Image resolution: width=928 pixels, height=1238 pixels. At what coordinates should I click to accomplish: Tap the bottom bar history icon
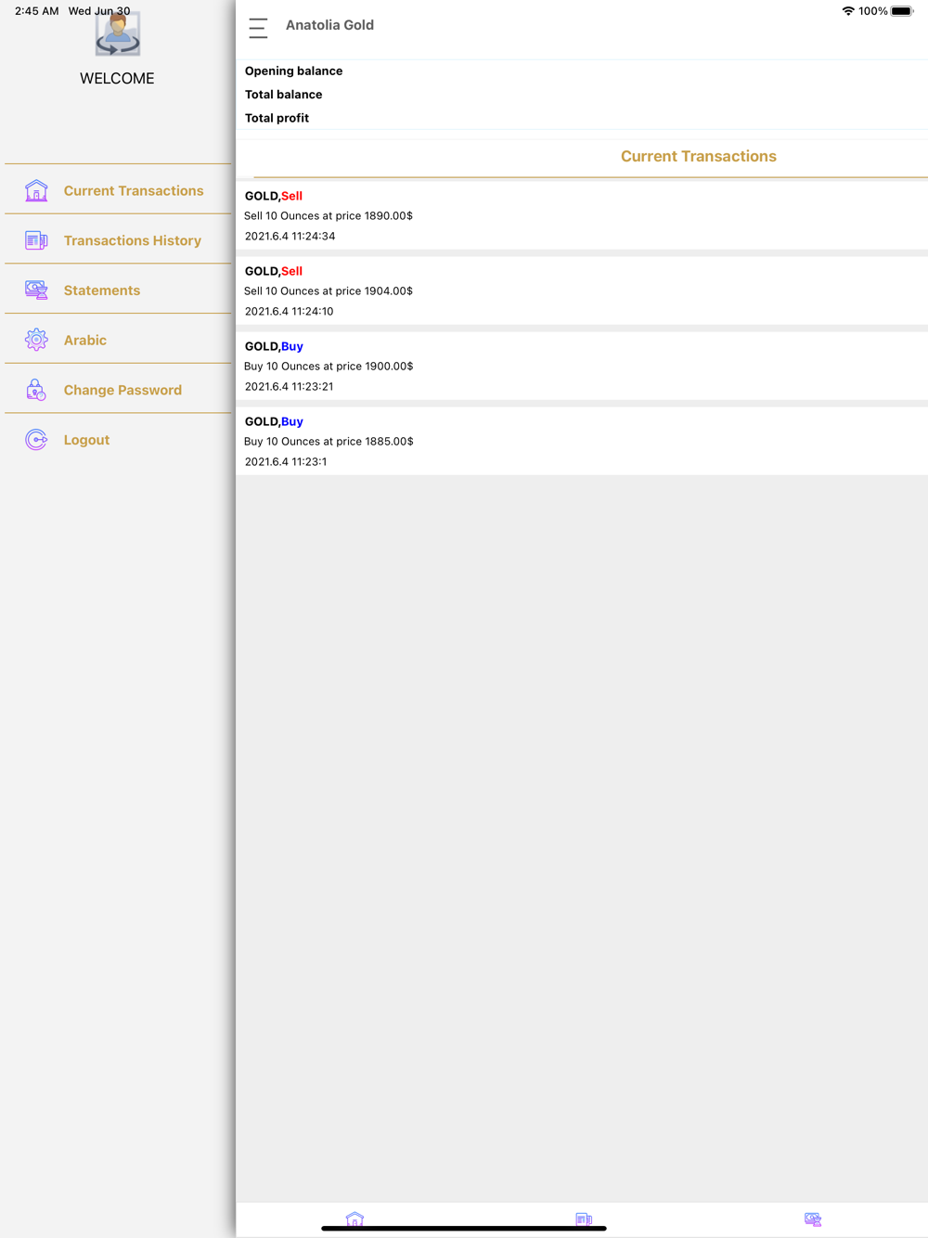click(584, 1219)
